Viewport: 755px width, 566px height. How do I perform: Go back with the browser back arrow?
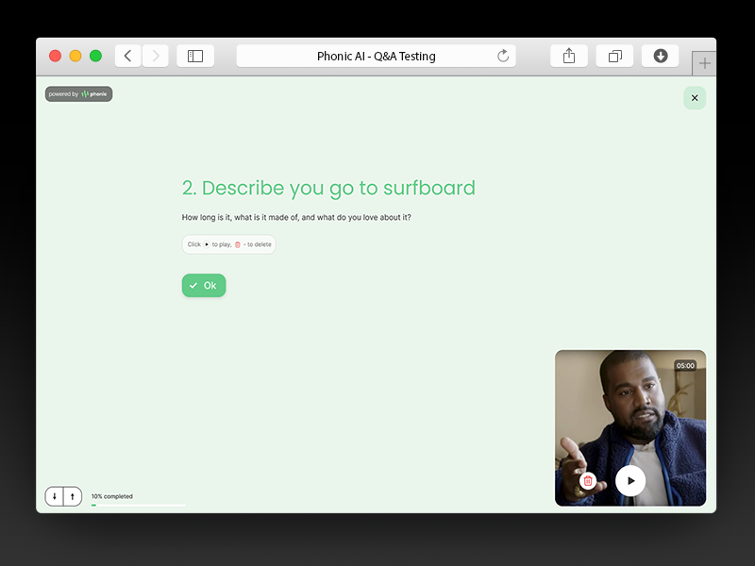tap(127, 56)
